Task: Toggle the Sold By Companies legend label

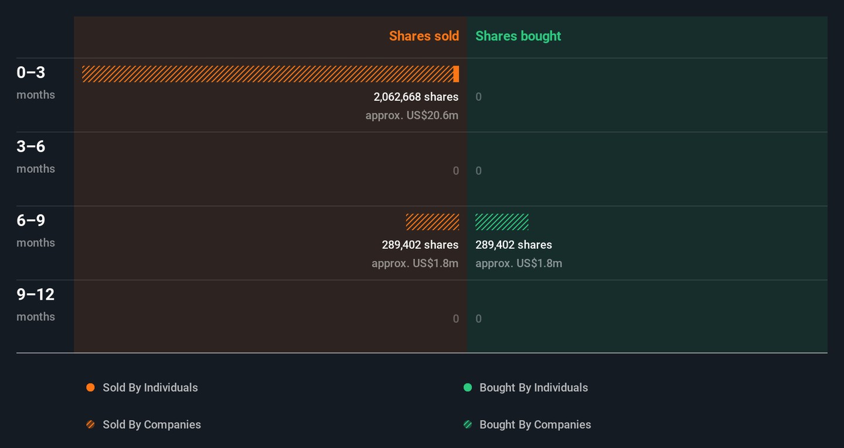Action: [152, 425]
